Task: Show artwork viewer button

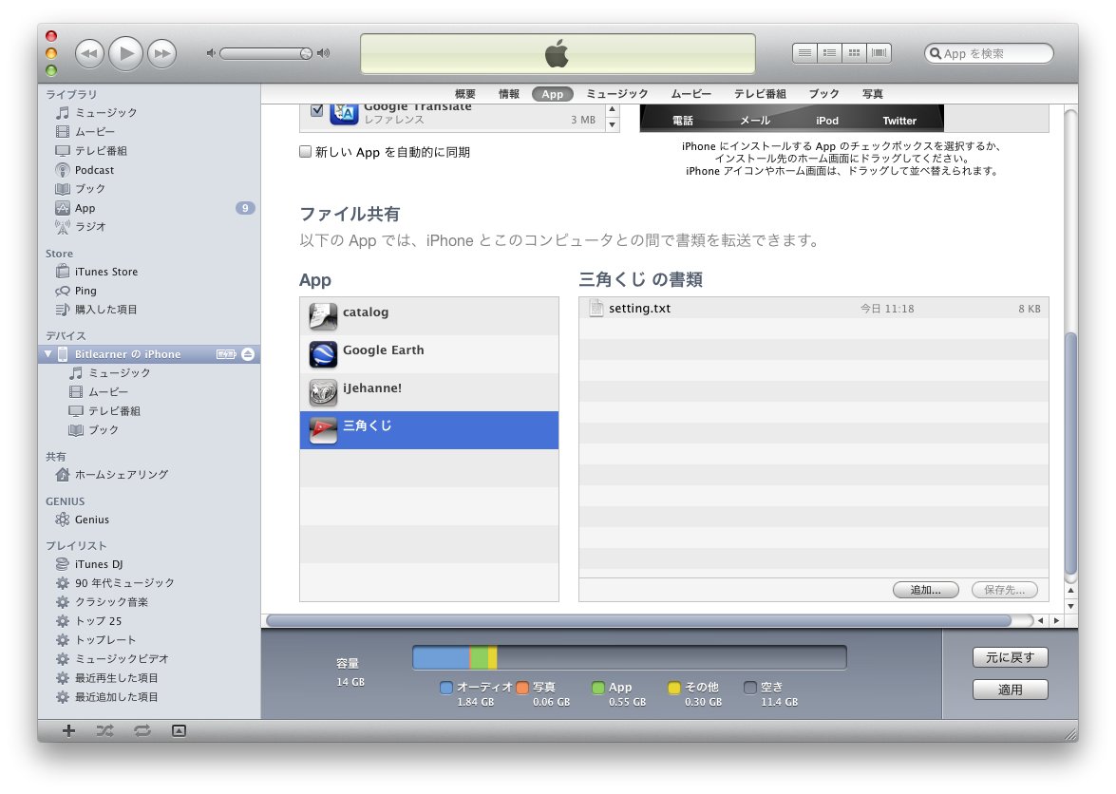Action: pyautogui.click(x=179, y=730)
